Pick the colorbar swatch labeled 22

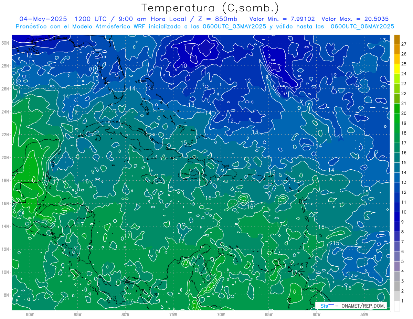397,89
